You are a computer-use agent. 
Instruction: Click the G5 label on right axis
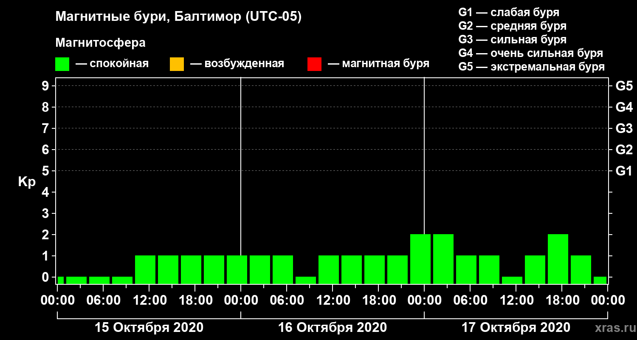click(624, 86)
